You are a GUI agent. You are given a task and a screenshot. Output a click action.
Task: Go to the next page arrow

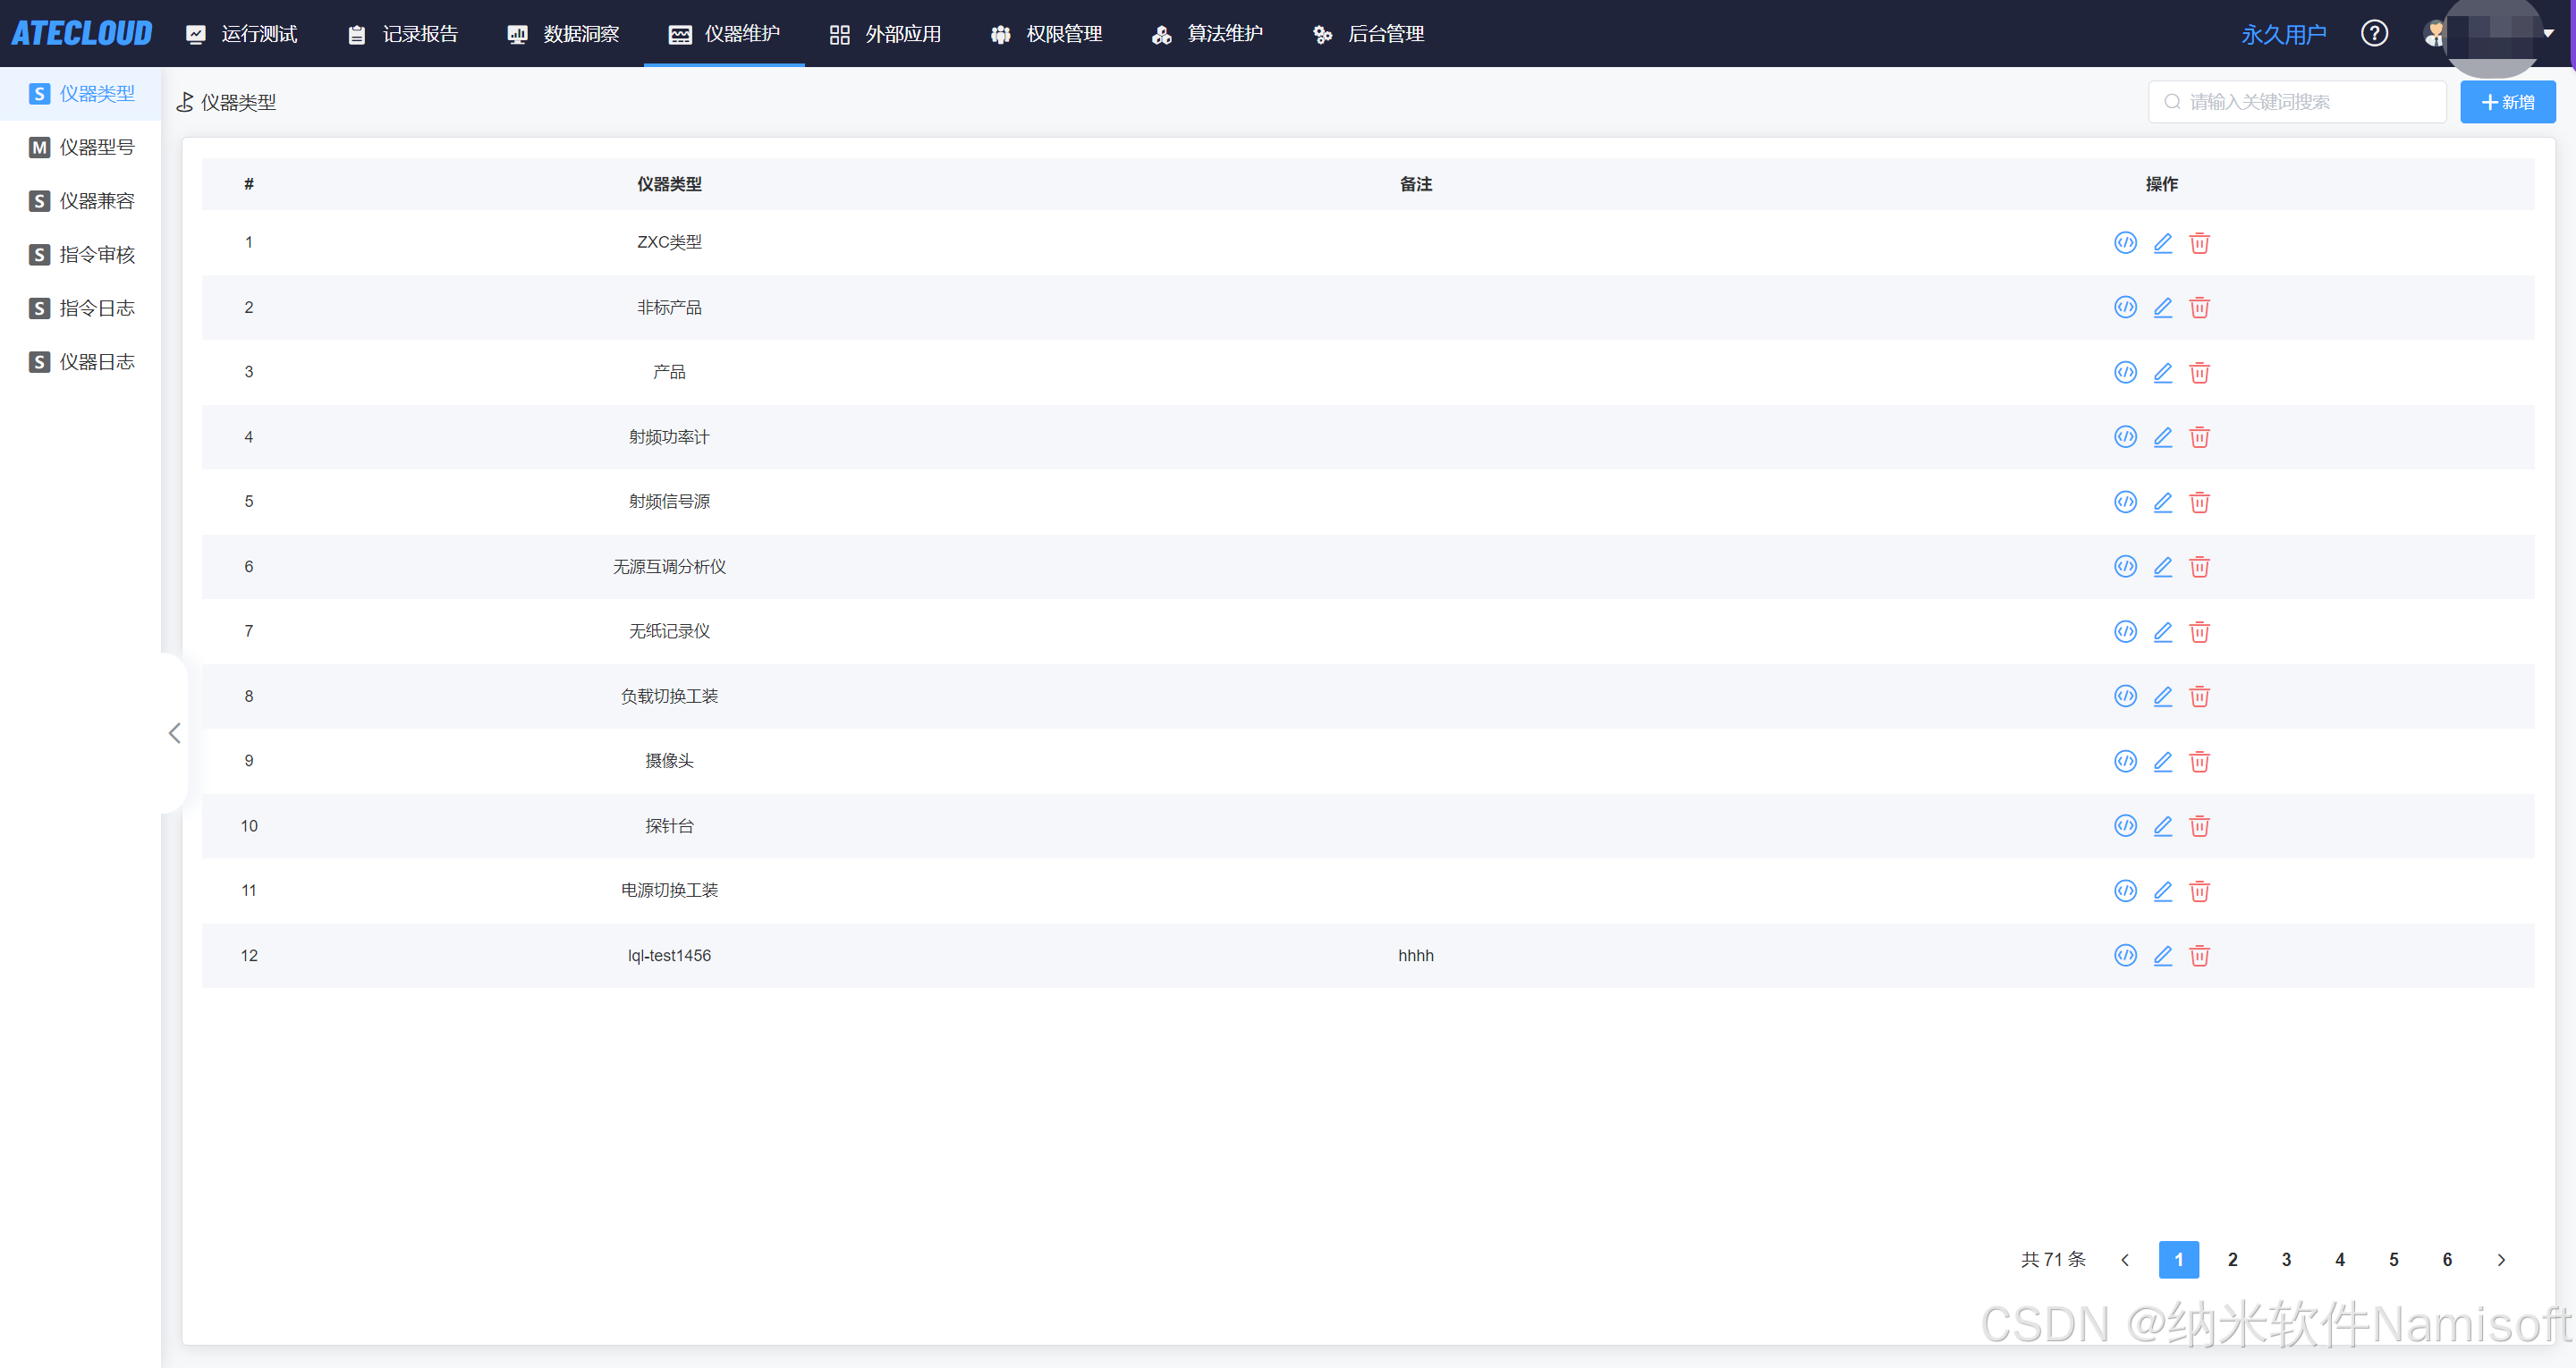[x=2500, y=1259]
